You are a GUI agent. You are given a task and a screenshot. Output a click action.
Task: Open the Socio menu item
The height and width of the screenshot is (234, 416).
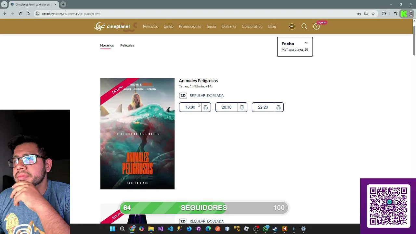211,26
